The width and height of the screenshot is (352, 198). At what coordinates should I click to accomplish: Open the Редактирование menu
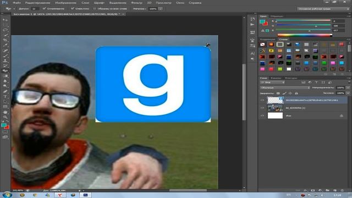click(x=38, y=3)
